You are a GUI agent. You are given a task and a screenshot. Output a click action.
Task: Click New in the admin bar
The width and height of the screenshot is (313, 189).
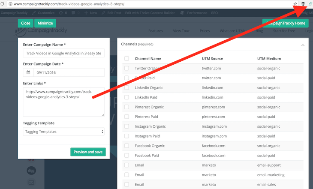[93, 13]
